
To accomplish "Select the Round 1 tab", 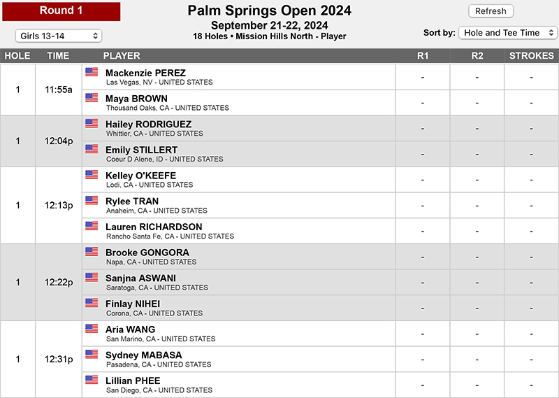I will [x=61, y=11].
